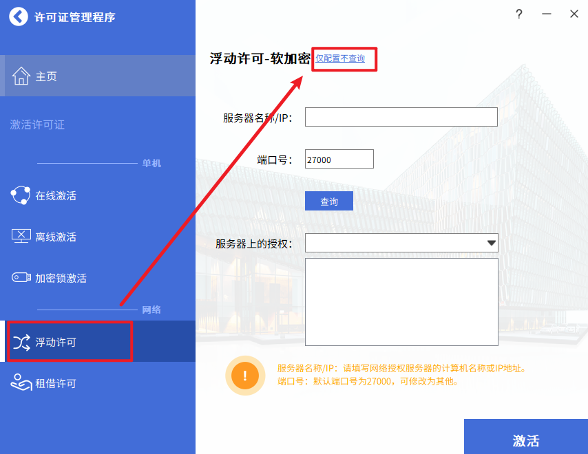
Task: Click the 在线激活 online activation icon
Action: pyautogui.click(x=21, y=195)
